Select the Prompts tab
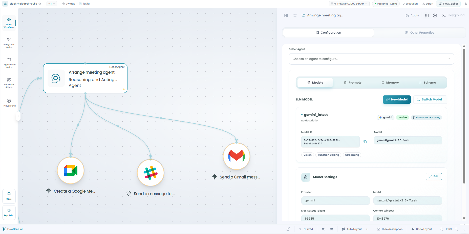Screen dimensions: 469x234 tap(353, 83)
